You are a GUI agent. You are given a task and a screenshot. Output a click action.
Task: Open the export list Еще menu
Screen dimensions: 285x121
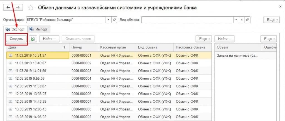coord(204,39)
